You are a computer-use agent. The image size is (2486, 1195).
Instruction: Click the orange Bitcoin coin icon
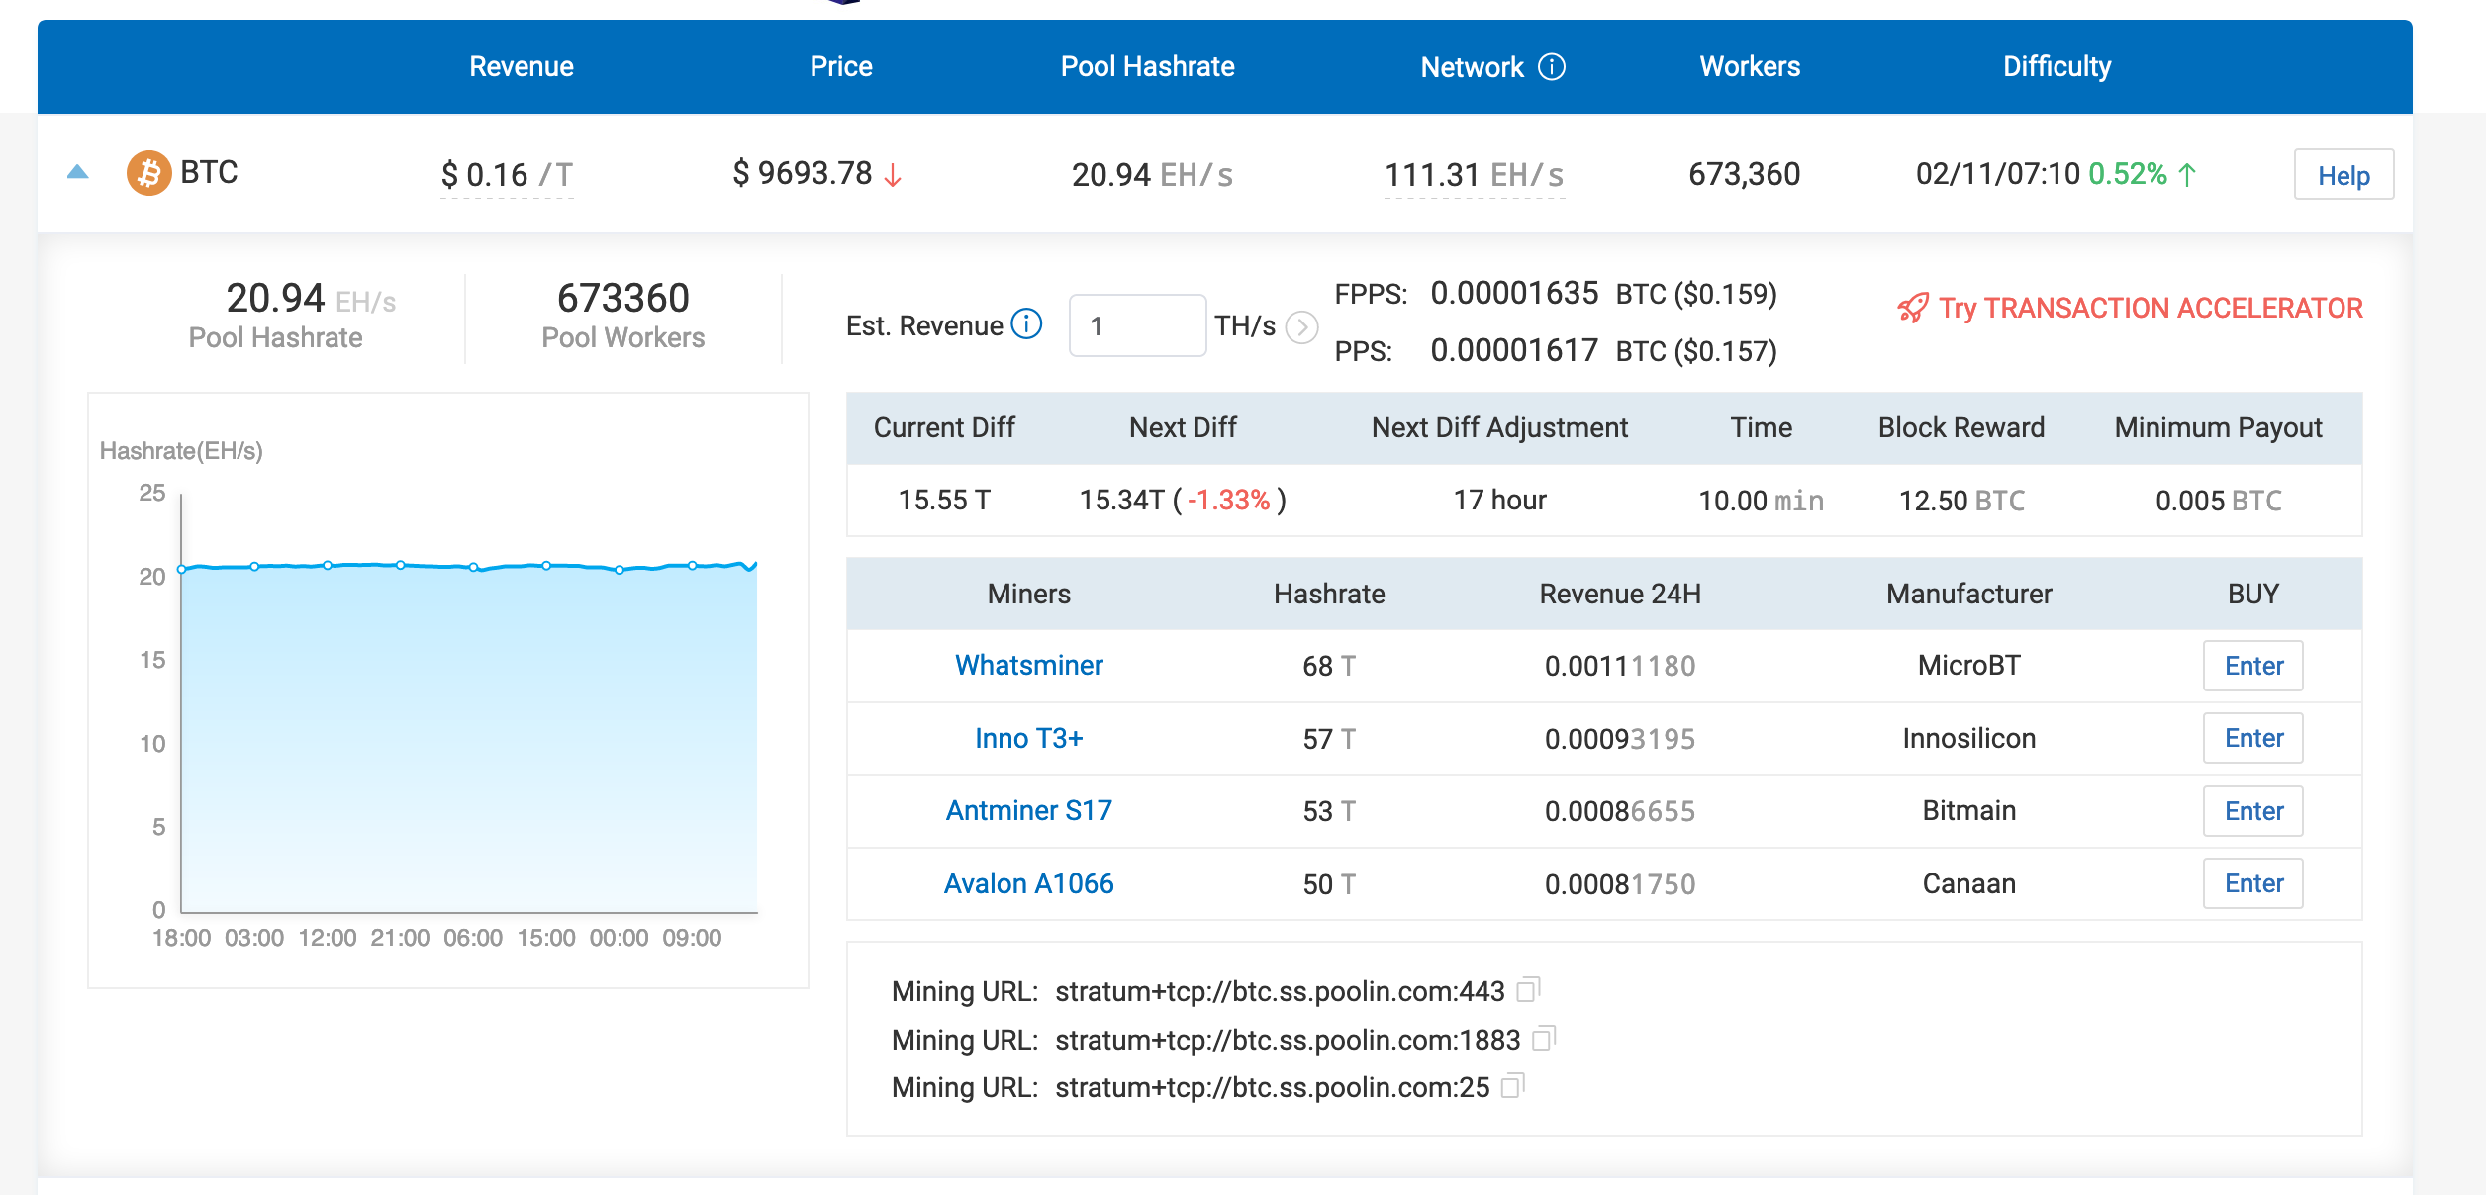tap(148, 173)
